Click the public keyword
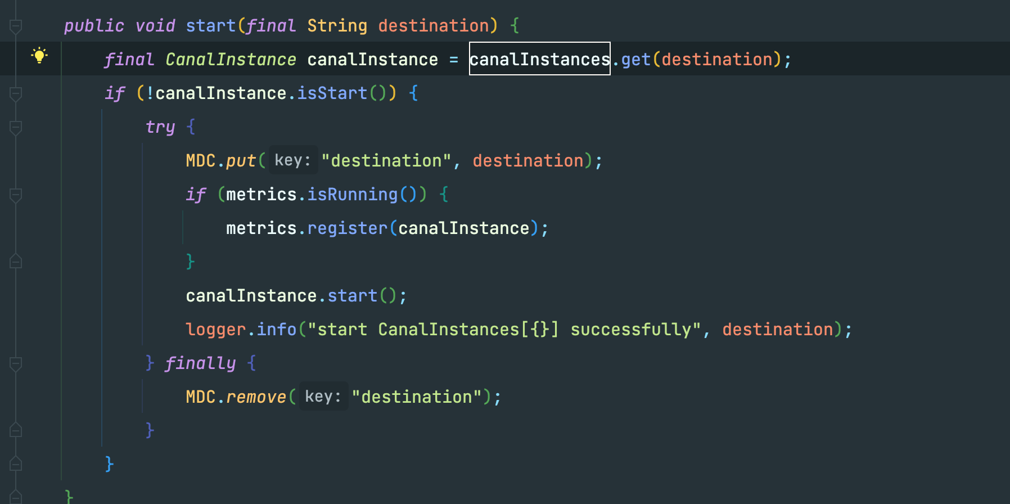The image size is (1010, 504). tap(94, 26)
